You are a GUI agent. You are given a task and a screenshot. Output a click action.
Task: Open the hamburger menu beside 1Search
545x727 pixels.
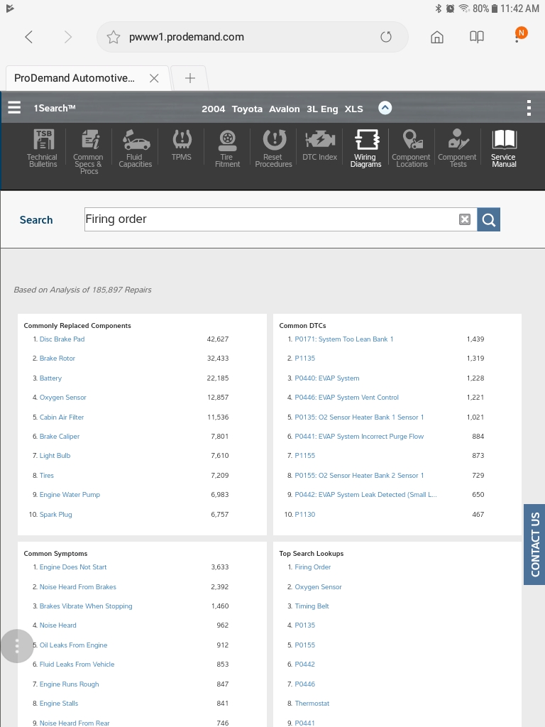14,108
